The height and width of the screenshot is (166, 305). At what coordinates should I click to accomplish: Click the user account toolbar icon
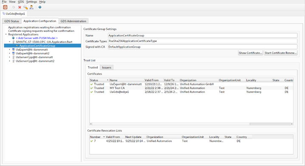point(31,7)
